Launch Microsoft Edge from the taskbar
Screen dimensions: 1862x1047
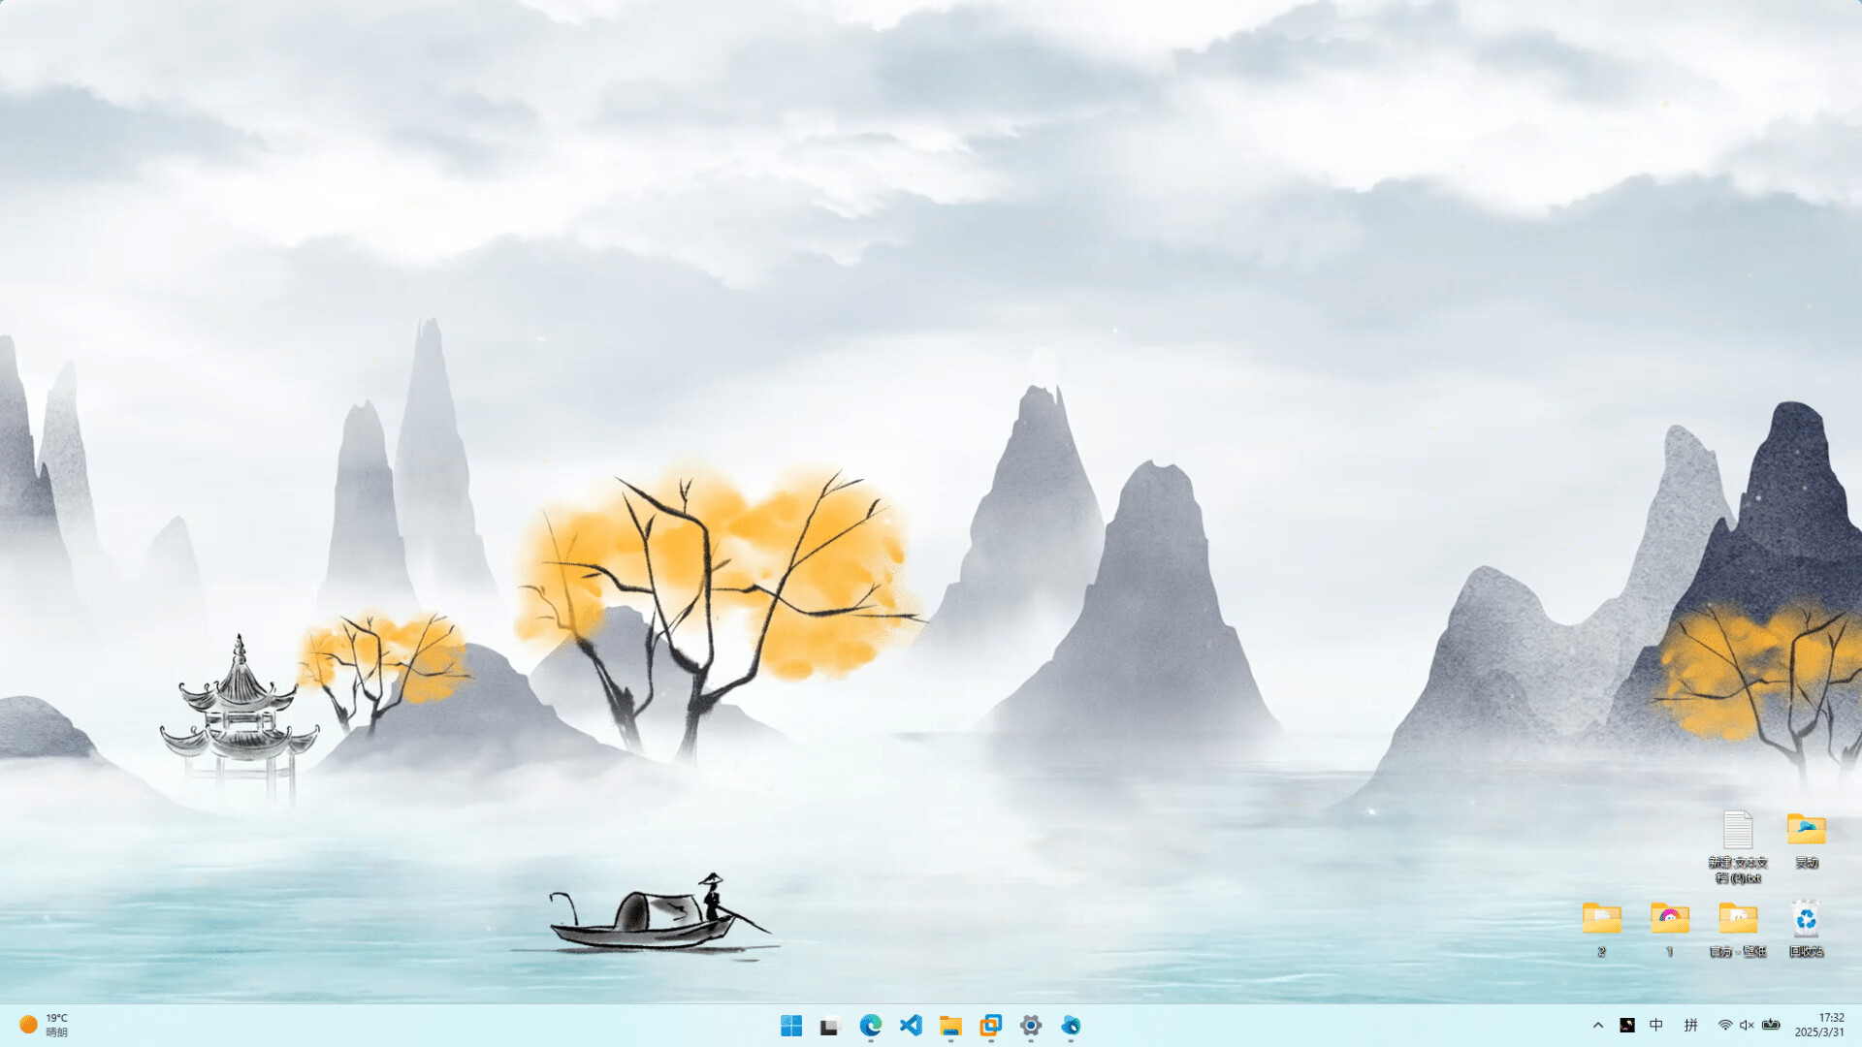click(x=870, y=1026)
